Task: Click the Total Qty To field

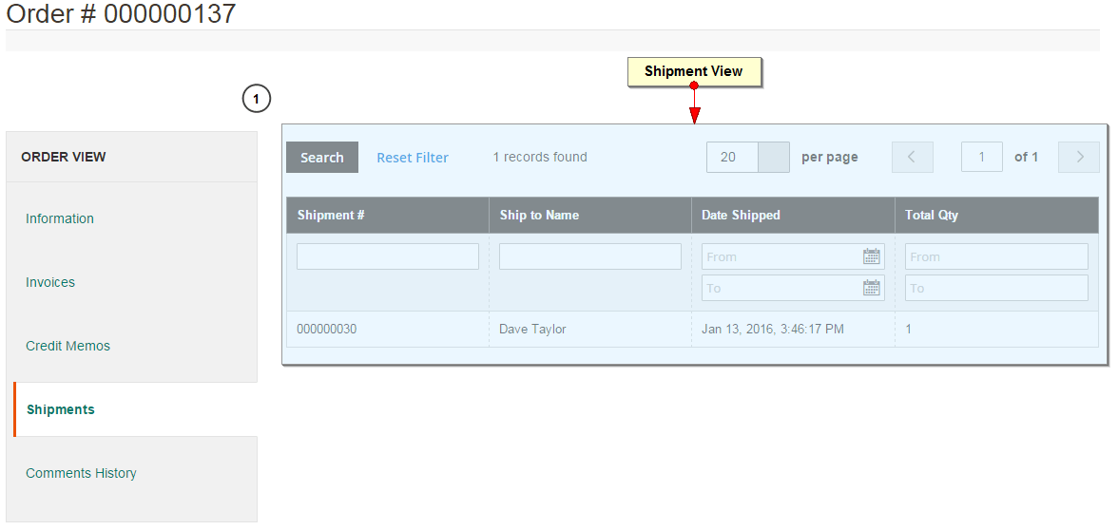Action: tap(995, 288)
